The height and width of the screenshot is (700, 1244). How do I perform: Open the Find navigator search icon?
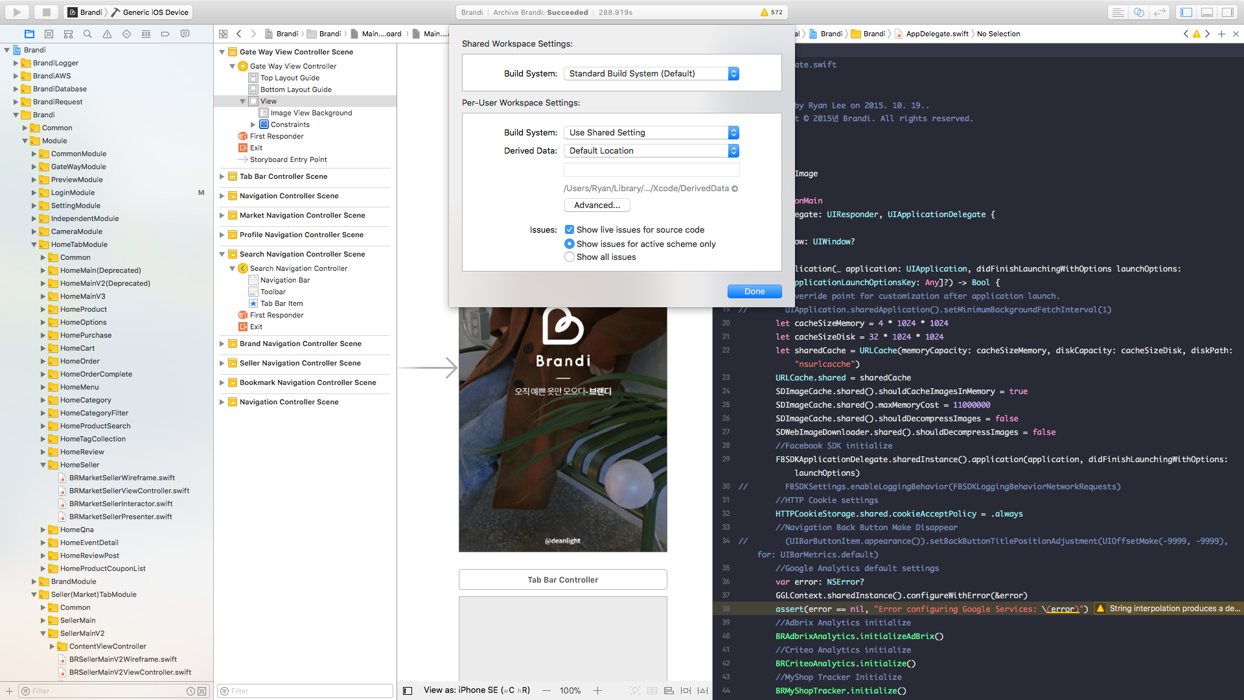click(x=87, y=34)
